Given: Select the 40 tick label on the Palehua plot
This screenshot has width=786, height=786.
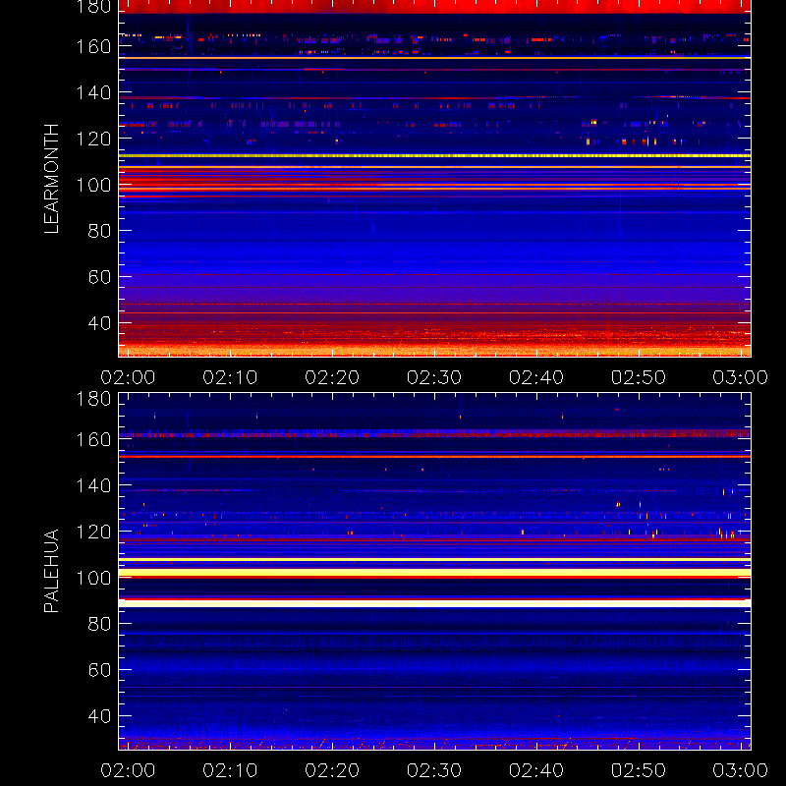Looking at the screenshot, I should point(99,716).
